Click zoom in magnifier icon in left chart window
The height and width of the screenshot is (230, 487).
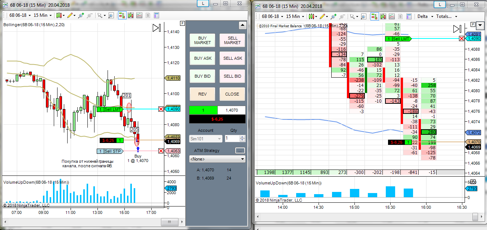coord(81,15)
